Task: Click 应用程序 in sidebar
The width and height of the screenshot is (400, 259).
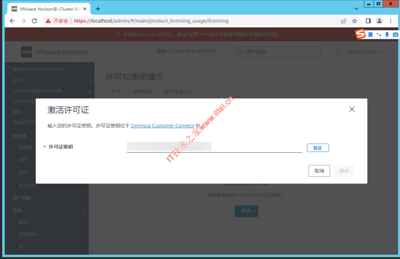Action: 27,234
